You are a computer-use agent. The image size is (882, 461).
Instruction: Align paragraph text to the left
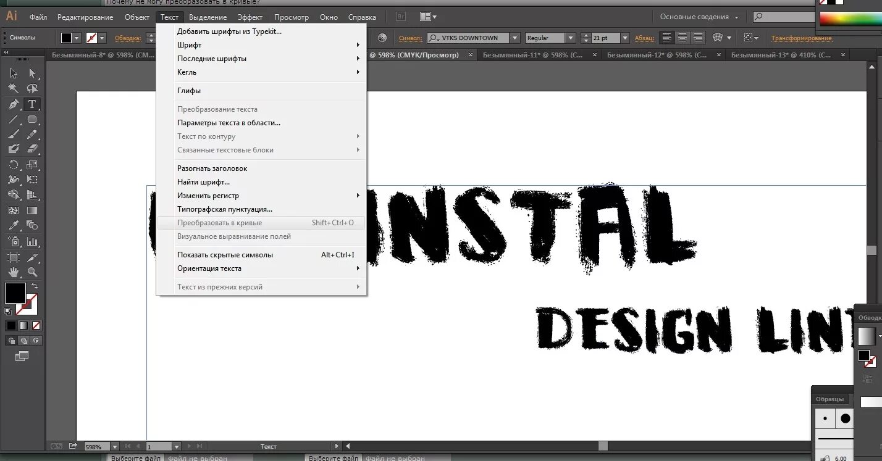click(667, 38)
